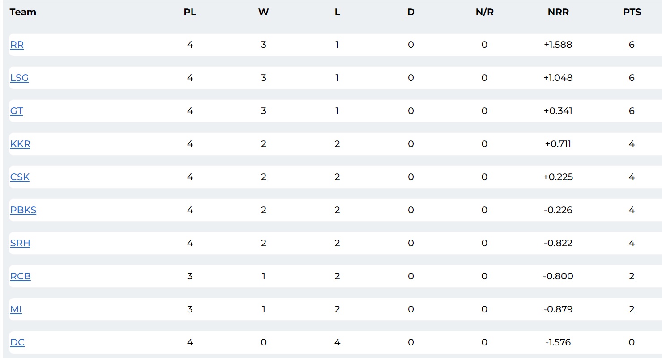Screen dimensions: 662x358
Task: Select the CSK team link
Action: [x=20, y=177]
